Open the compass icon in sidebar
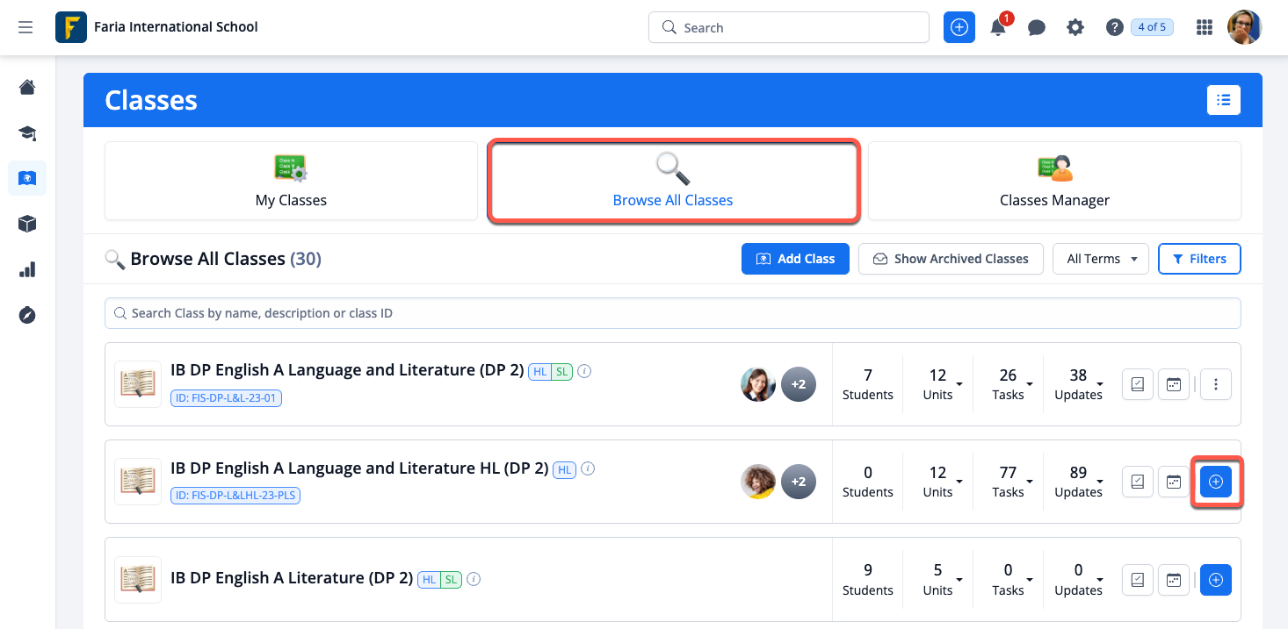The height and width of the screenshot is (629, 1288). pyautogui.click(x=27, y=315)
